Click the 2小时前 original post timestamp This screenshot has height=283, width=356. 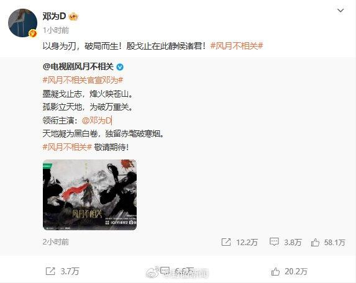tap(56, 242)
